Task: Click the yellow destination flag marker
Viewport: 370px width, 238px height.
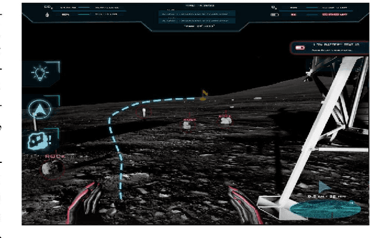Action: [203, 94]
